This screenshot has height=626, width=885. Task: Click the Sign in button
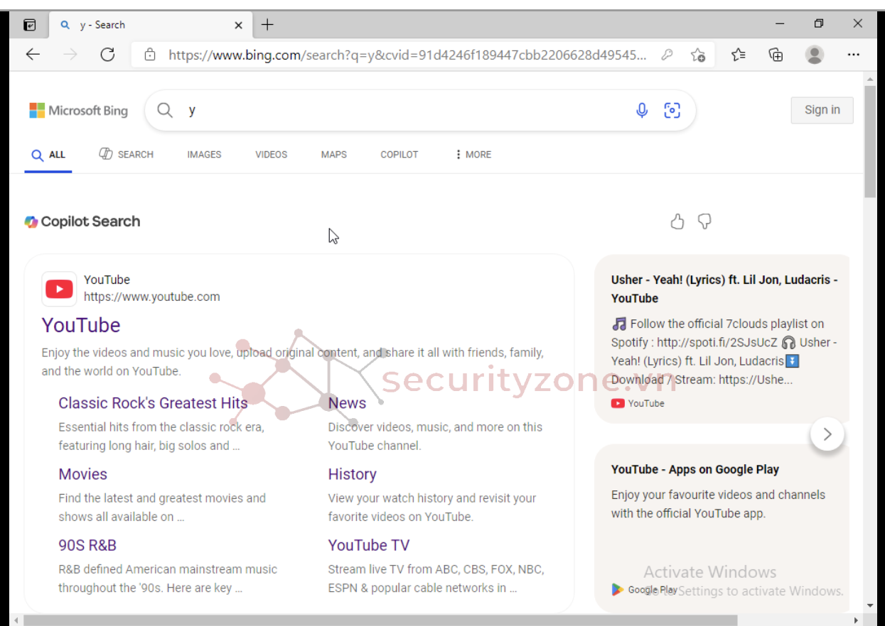coord(822,110)
